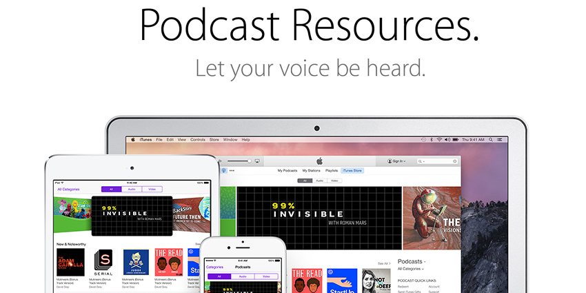Viewport: 586px width, 293px height.
Task: Select All filter in Mac iTunes Store
Action: tap(305, 181)
